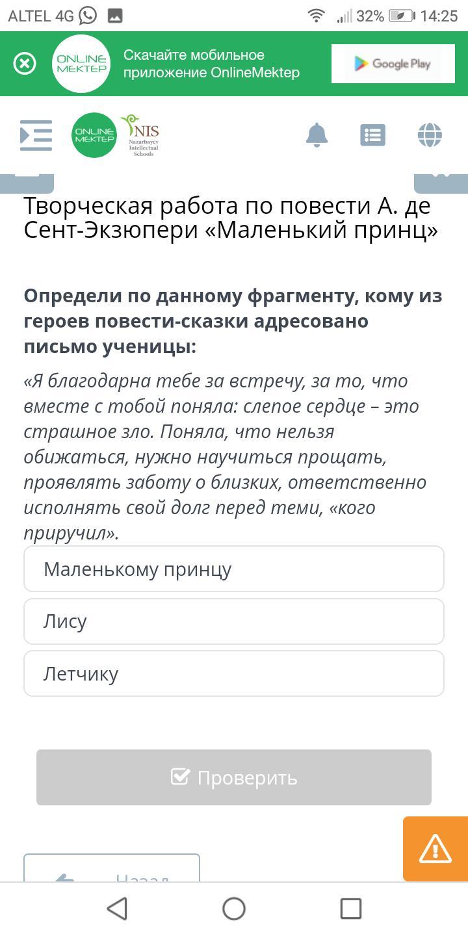Select answer Маленькому принцу
Viewport: 468px width, 936px height.
234,569
